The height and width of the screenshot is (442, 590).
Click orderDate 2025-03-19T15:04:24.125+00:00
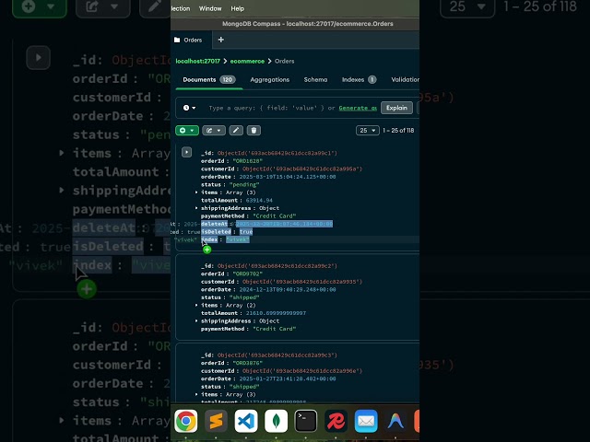(288, 177)
